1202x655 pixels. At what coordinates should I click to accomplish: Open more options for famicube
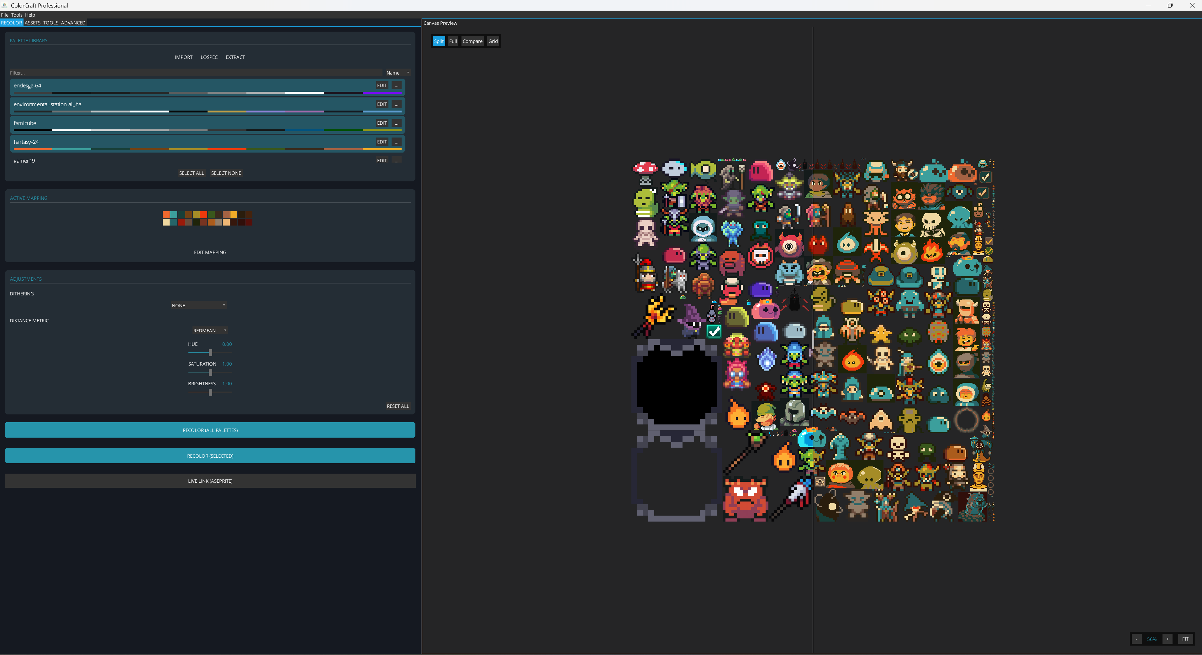pos(396,122)
